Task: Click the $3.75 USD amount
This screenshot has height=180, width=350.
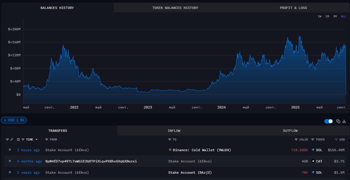Action: coord(339,161)
